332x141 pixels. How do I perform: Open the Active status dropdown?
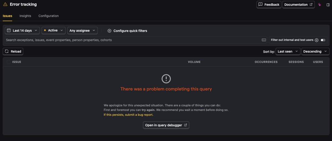[53, 30]
